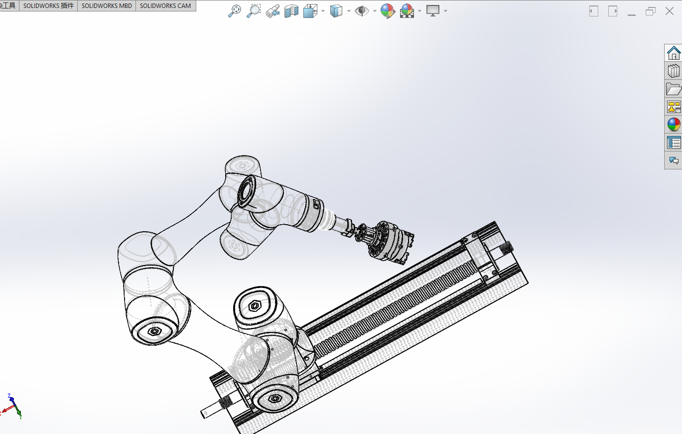Image resolution: width=682 pixels, height=434 pixels.
Task: Click the Zoom to Fit magnifier icon
Action: [x=234, y=11]
